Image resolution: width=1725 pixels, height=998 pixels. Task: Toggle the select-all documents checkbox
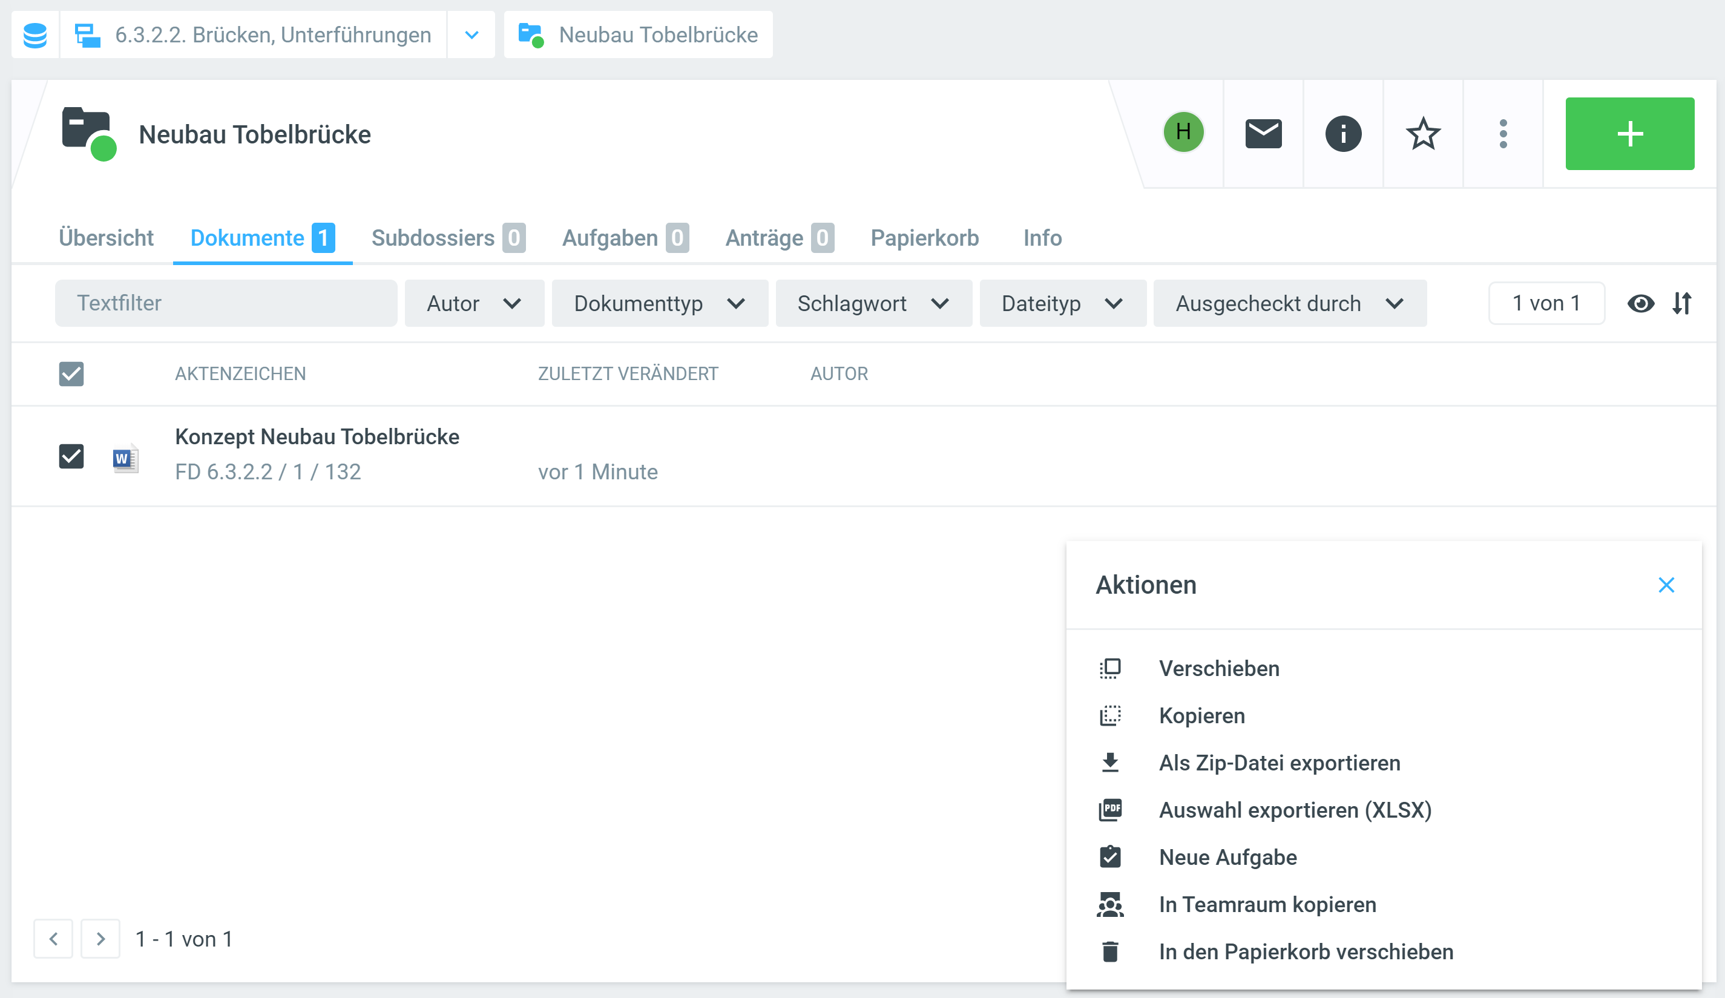pyautogui.click(x=71, y=374)
